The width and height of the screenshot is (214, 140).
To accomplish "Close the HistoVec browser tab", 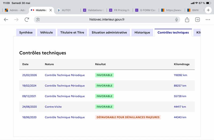I will coord(51,10).
